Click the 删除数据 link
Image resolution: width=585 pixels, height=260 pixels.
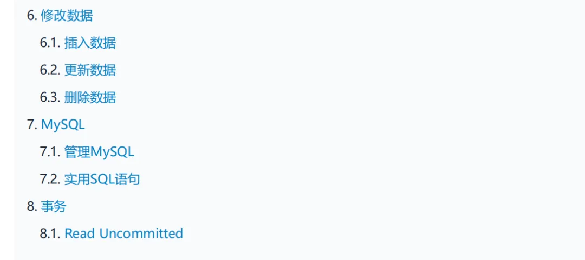90,97
